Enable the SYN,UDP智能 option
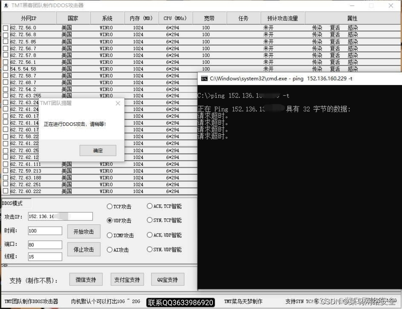The image size is (402, 309). pos(150,249)
